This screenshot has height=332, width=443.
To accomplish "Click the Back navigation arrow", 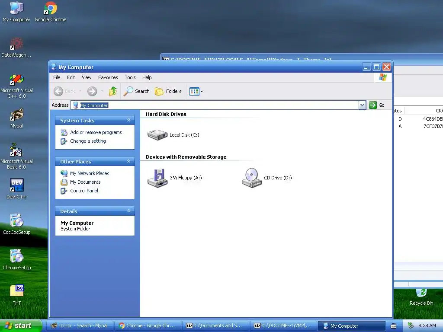I will [64, 91].
